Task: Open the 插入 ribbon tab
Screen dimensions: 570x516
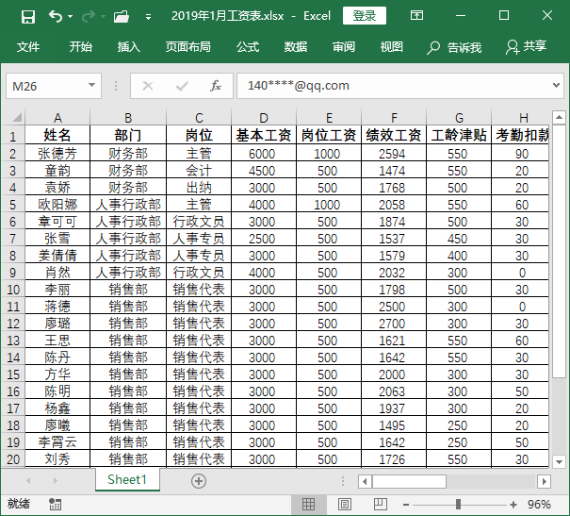Action: [128, 47]
